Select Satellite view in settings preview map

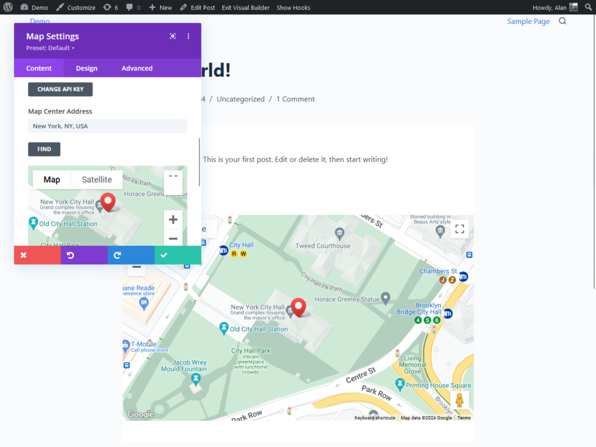(x=97, y=179)
